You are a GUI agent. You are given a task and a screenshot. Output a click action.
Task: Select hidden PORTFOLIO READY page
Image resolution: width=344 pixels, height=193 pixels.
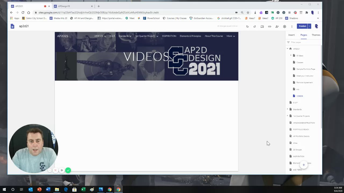301,129
